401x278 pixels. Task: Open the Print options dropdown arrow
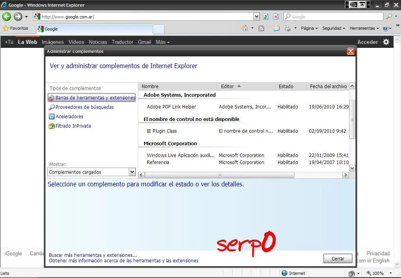tap(295, 28)
